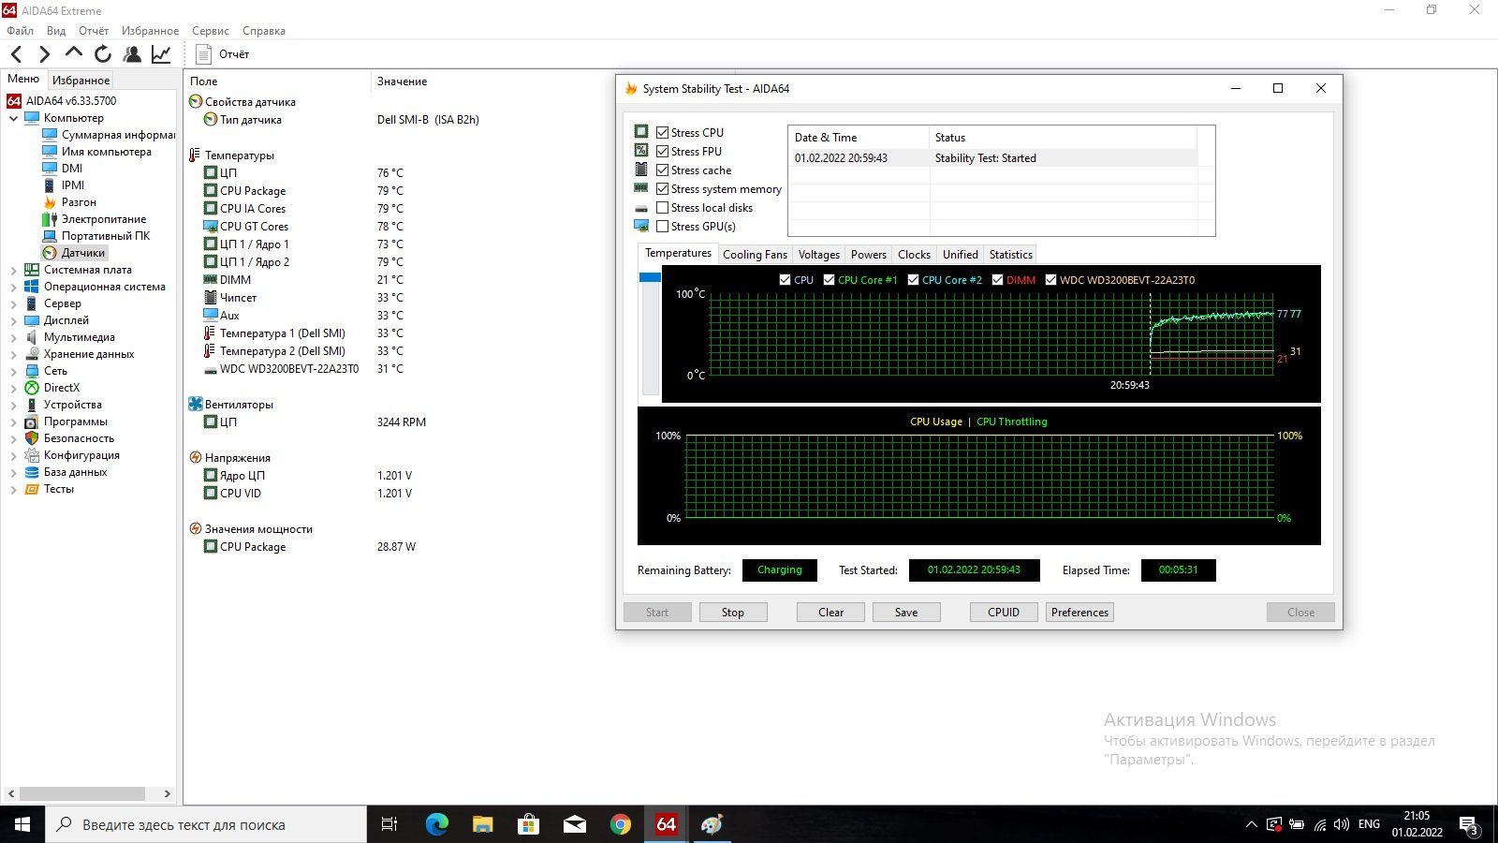This screenshot has width=1498, height=843.
Task: Expand the Операционная система node
Action: pyautogui.click(x=13, y=287)
